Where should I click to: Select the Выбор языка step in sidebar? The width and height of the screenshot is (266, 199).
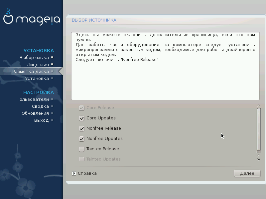(x=34, y=57)
